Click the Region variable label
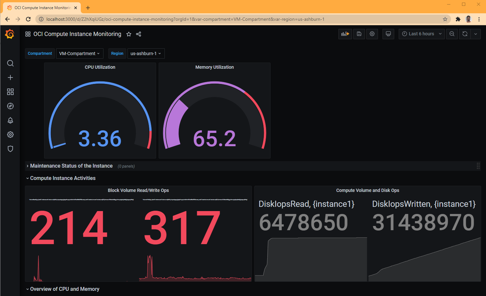Viewport: 486px width, 296px height. pos(117,53)
